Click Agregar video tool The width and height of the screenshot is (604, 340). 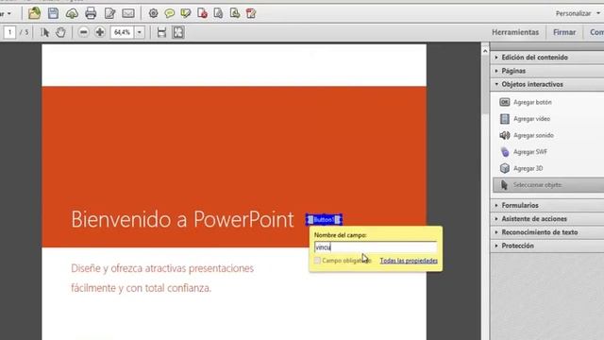(525, 119)
